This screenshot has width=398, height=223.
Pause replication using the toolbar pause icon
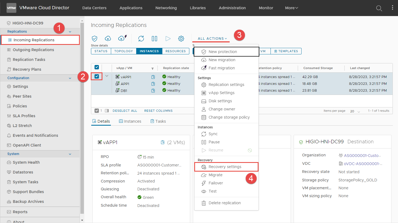[x=154, y=39]
